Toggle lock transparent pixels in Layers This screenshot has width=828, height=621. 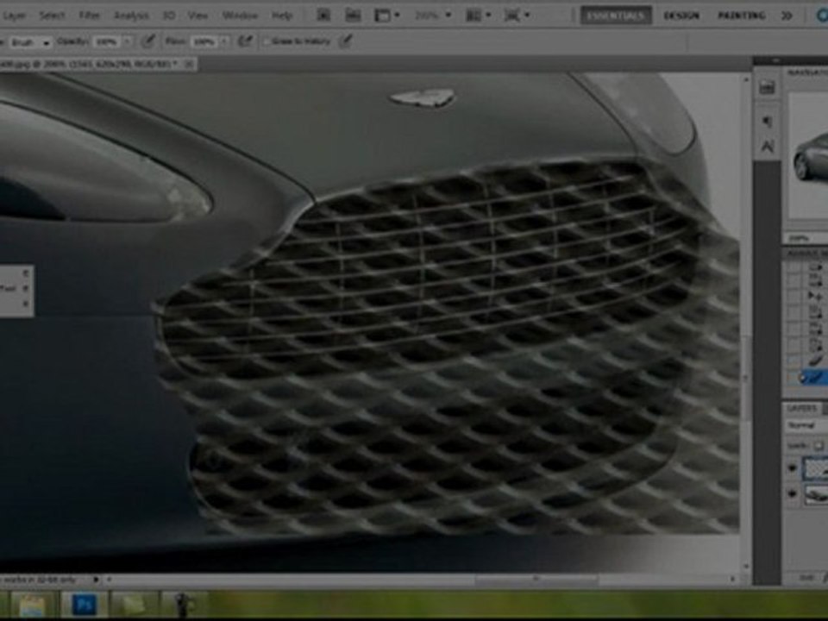[x=818, y=446]
